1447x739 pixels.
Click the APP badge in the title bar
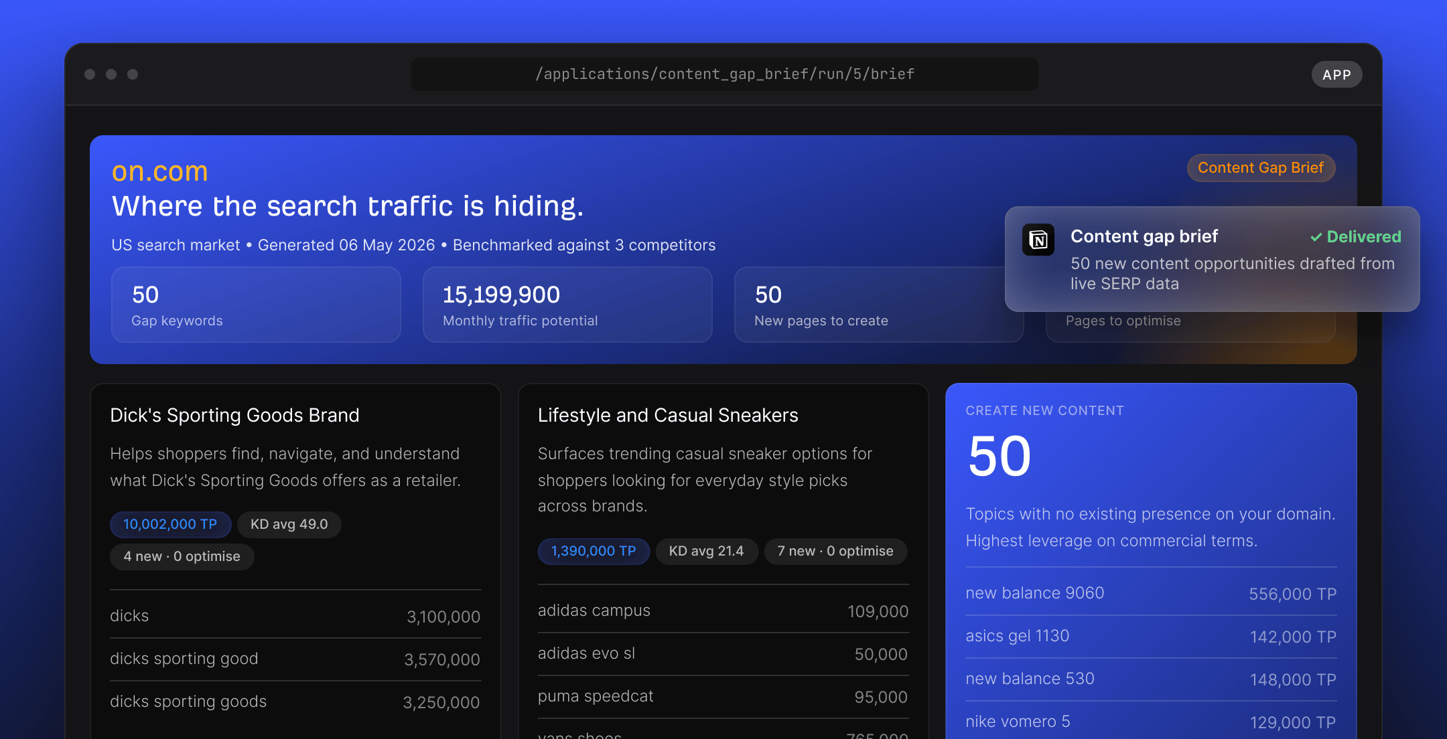click(1336, 75)
